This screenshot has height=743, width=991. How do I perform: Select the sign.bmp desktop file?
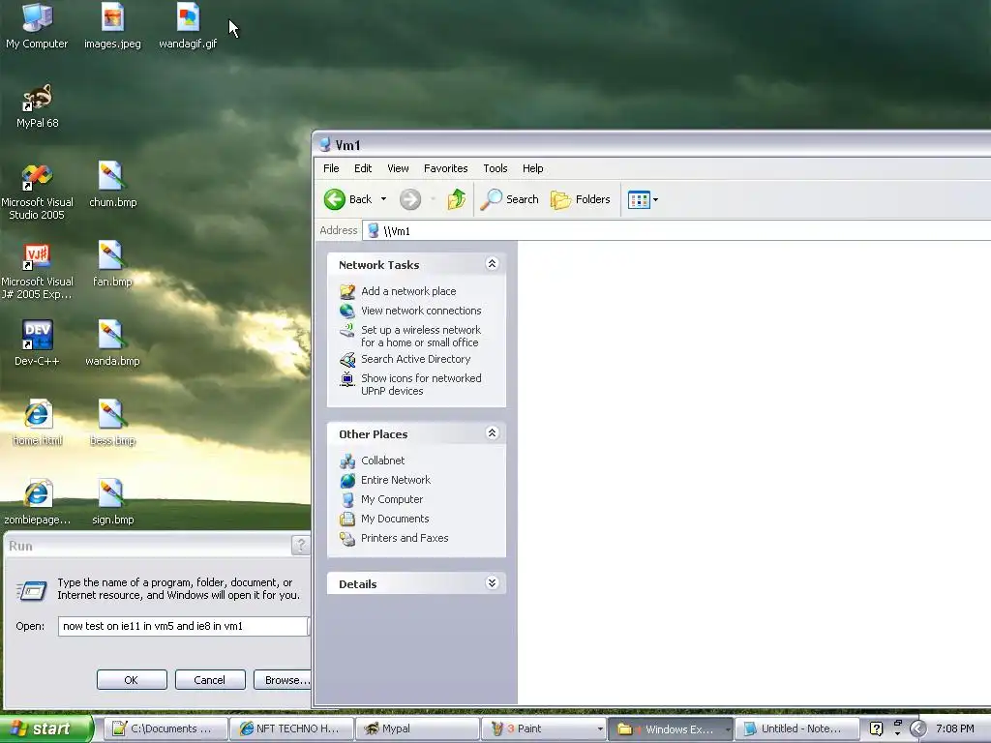pyautogui.click(x=112, y=502)
